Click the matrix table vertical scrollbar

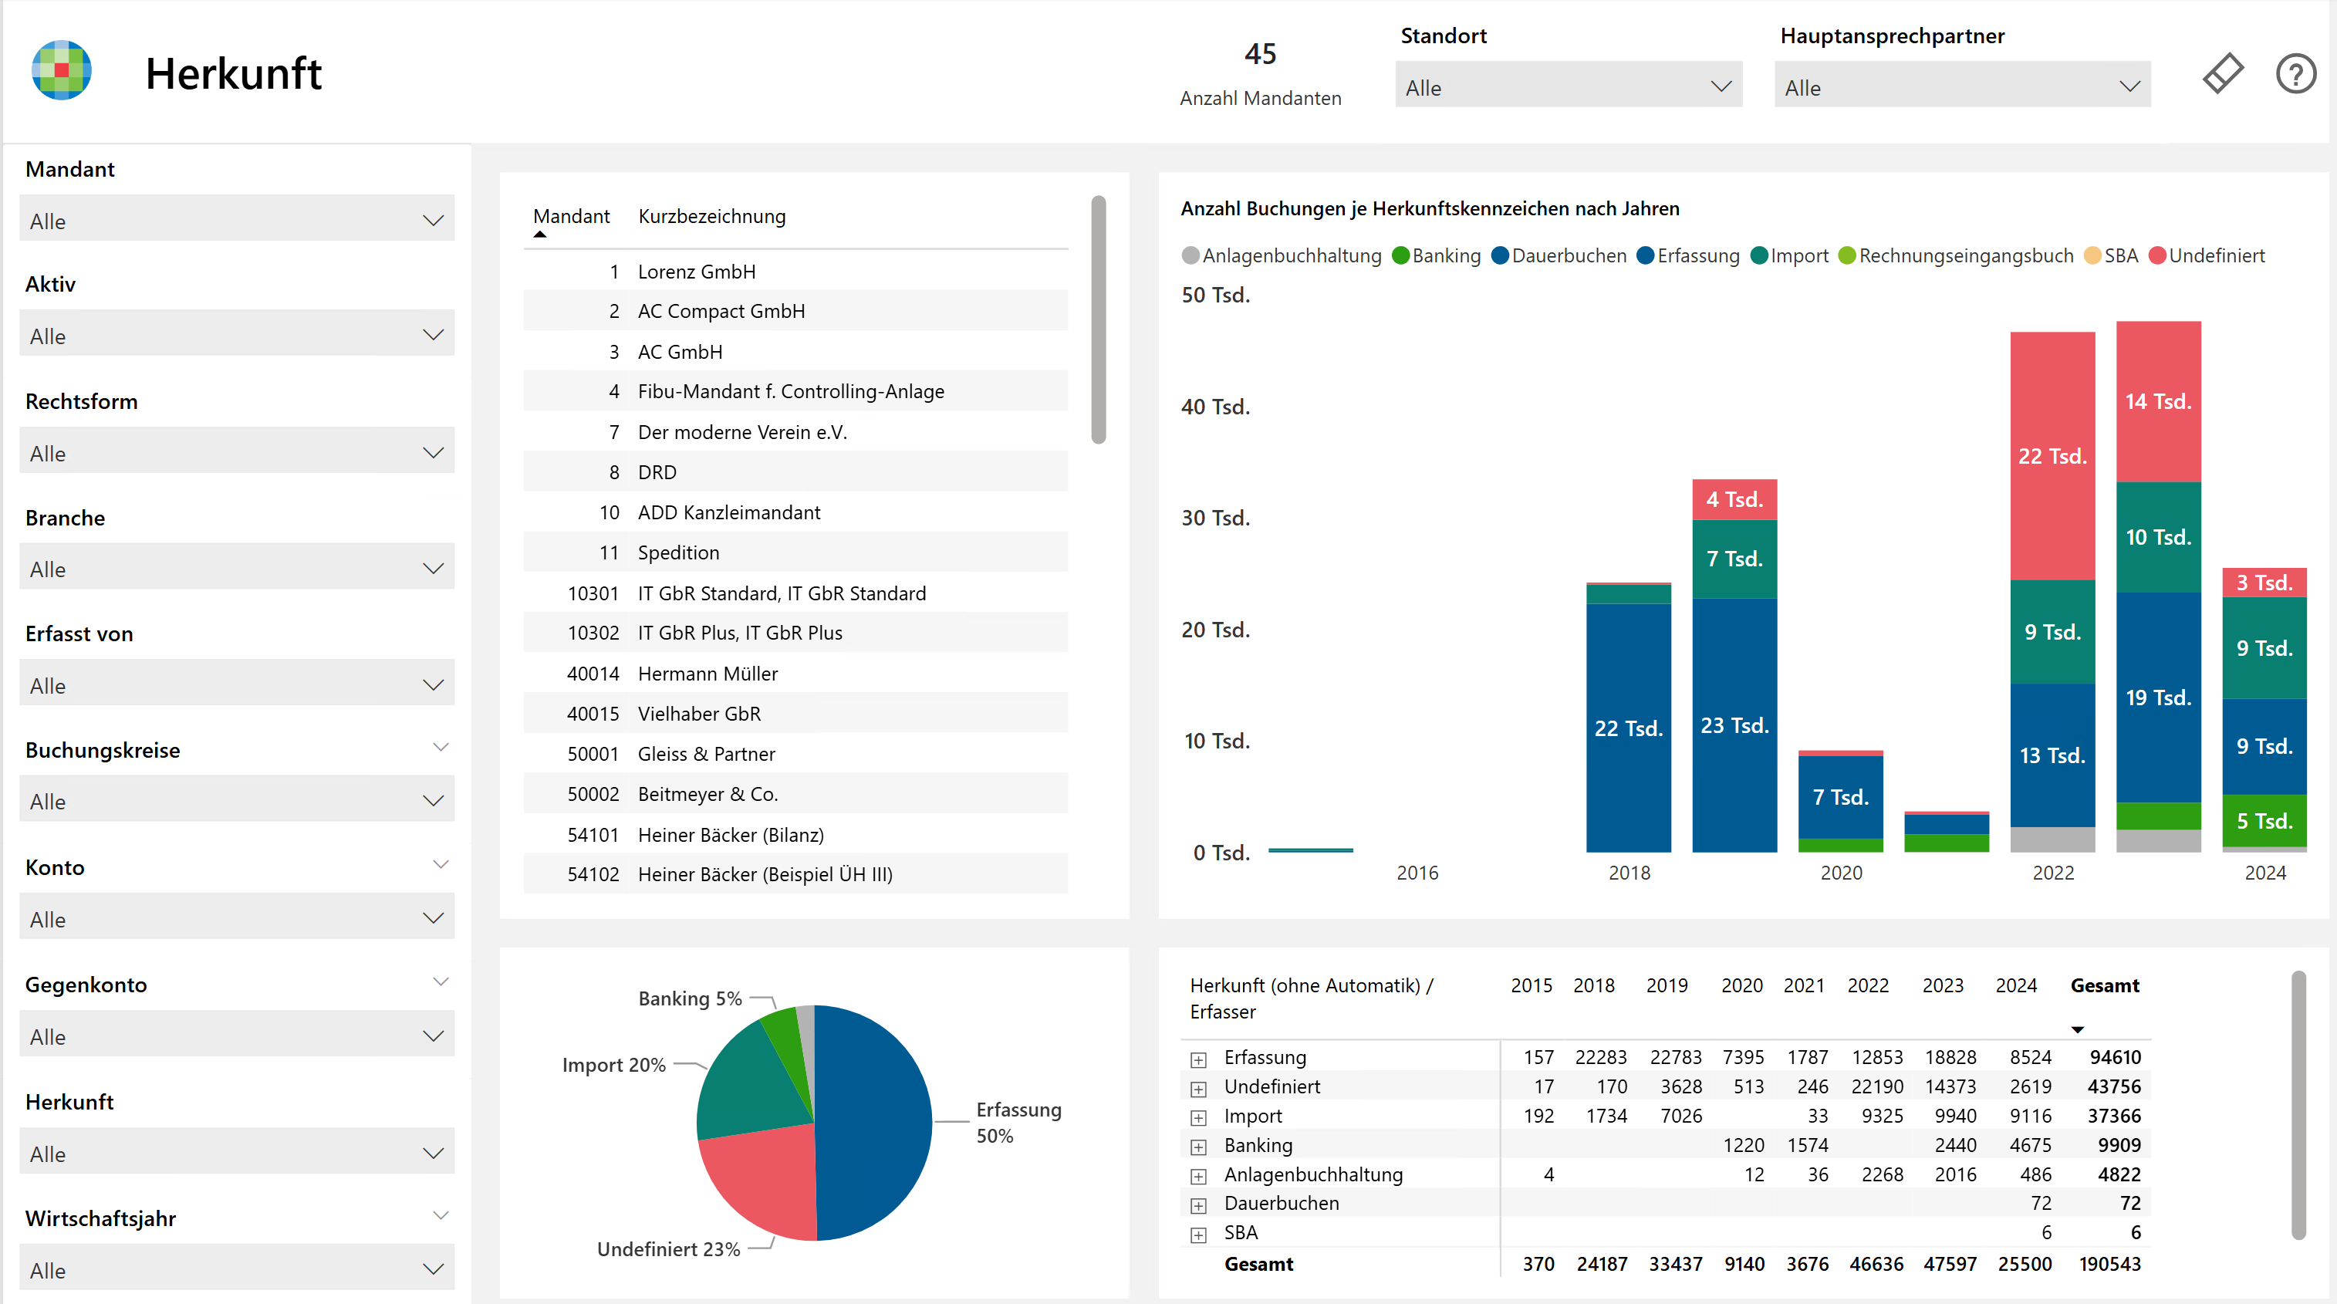coord(2298,1105)
